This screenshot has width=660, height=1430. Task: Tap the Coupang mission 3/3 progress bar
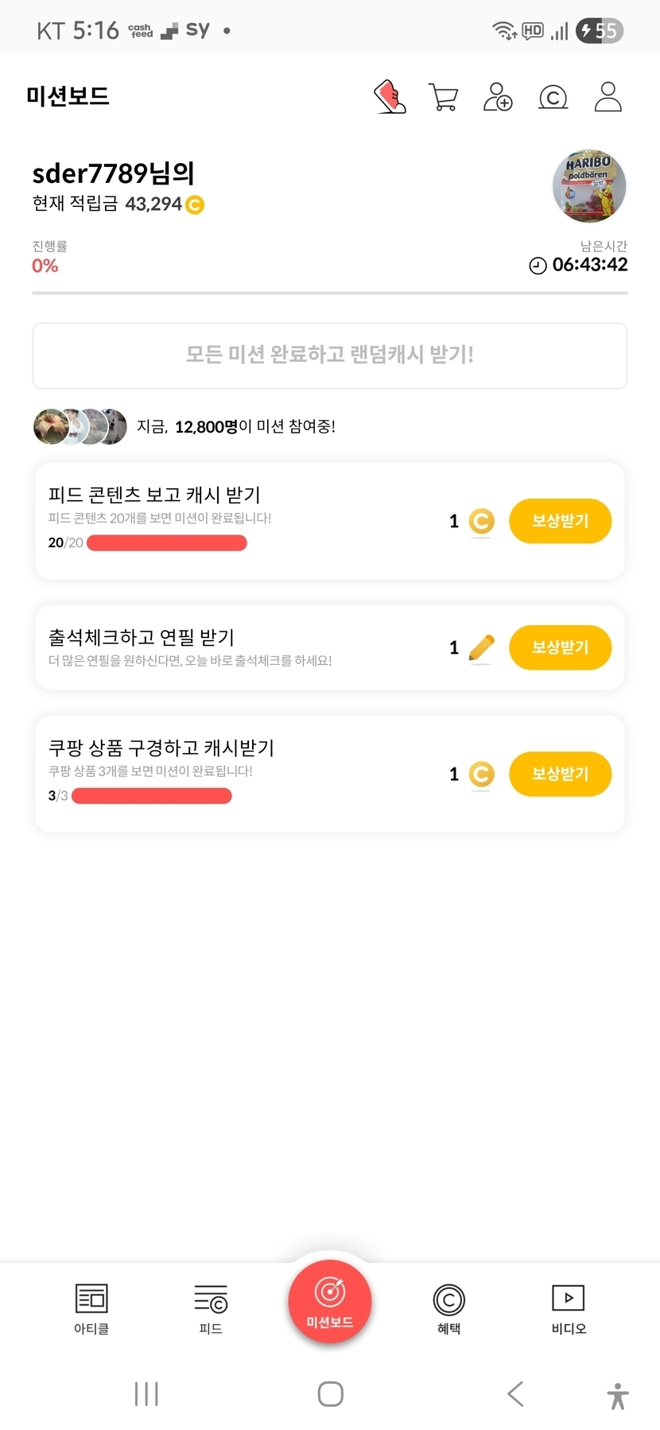152,796
